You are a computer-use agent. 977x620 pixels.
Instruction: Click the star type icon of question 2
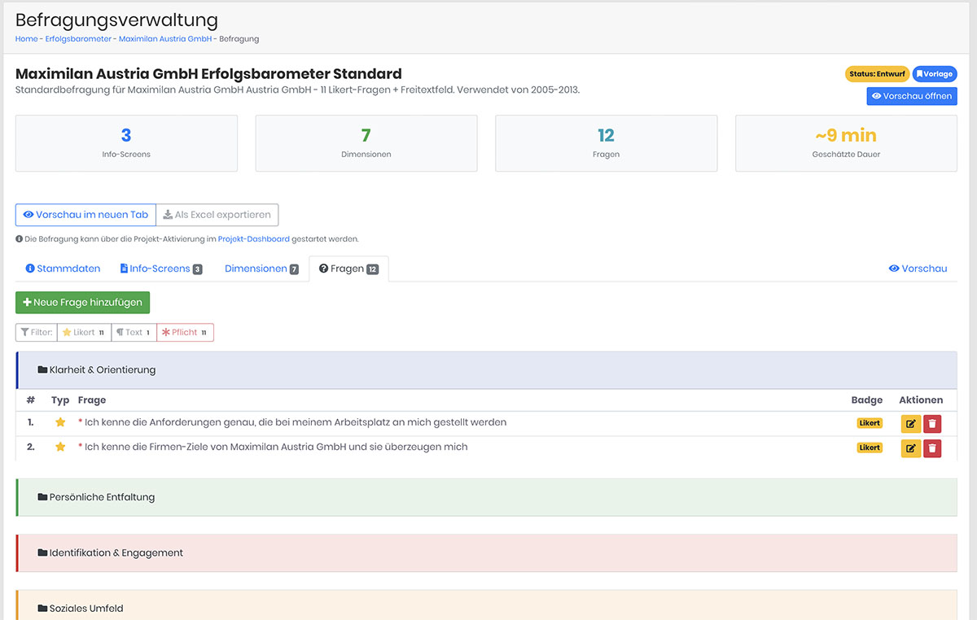pos(60,448)
